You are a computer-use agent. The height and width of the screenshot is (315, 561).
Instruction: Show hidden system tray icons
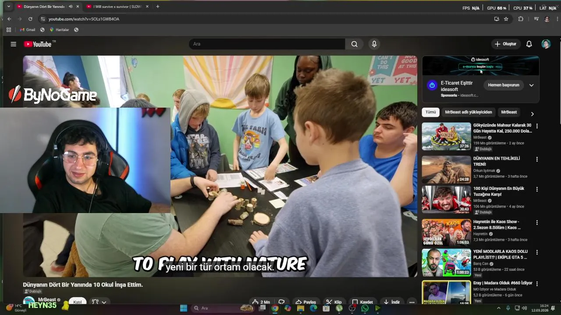(x=499, y=308)
